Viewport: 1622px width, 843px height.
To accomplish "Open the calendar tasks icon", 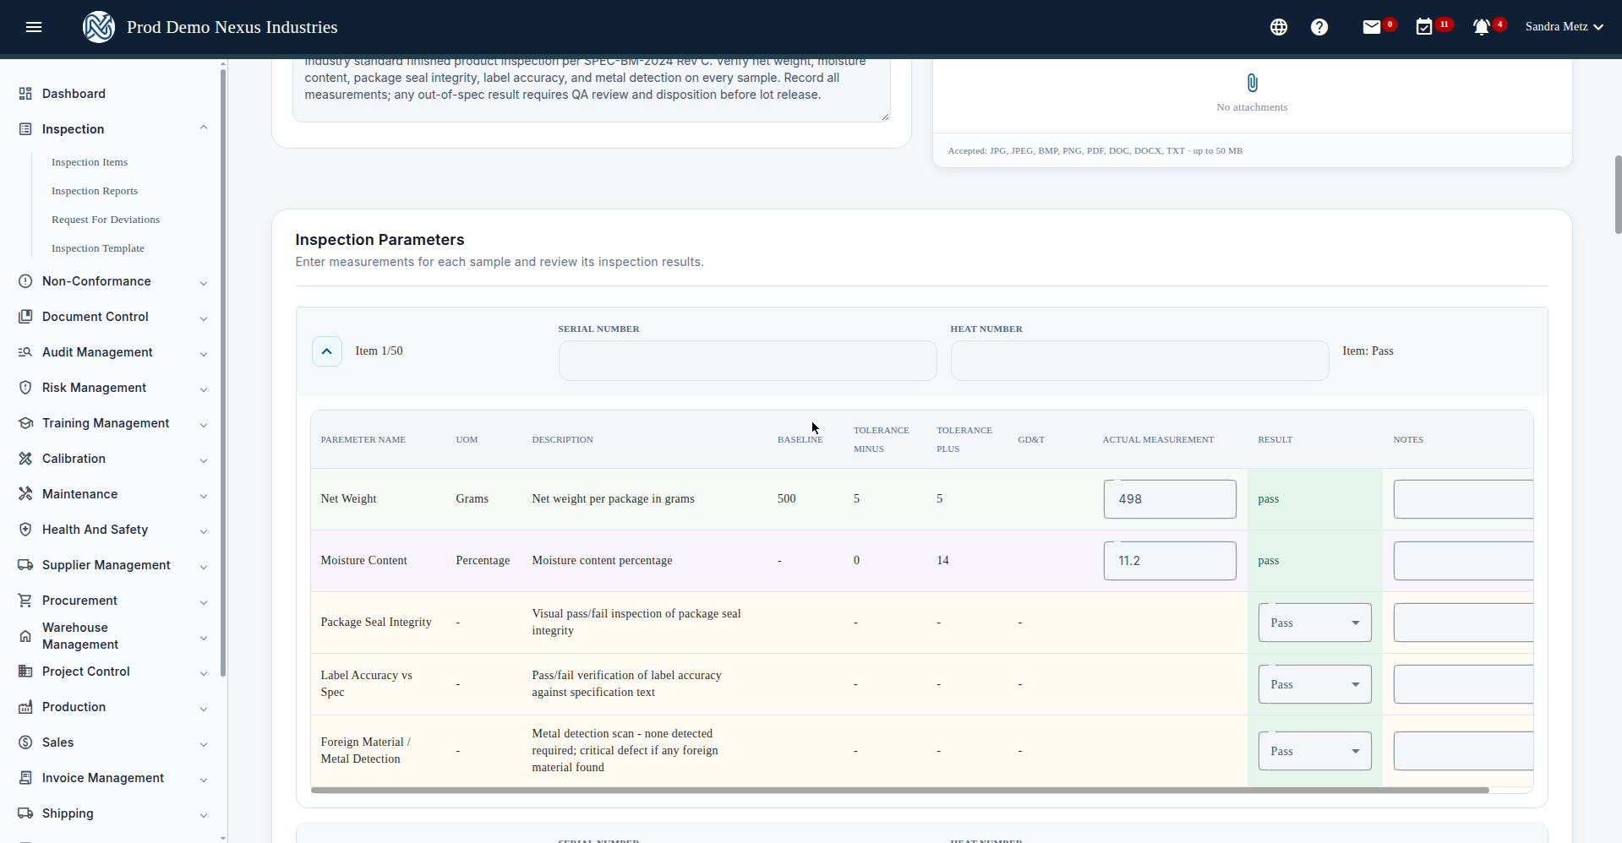I will click(x=1424, y=27).
